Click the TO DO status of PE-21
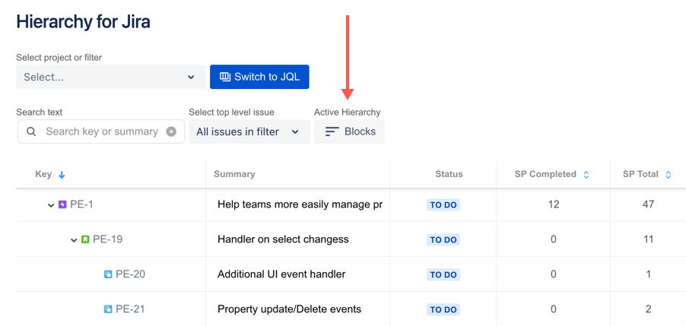 tap(443, 310)
